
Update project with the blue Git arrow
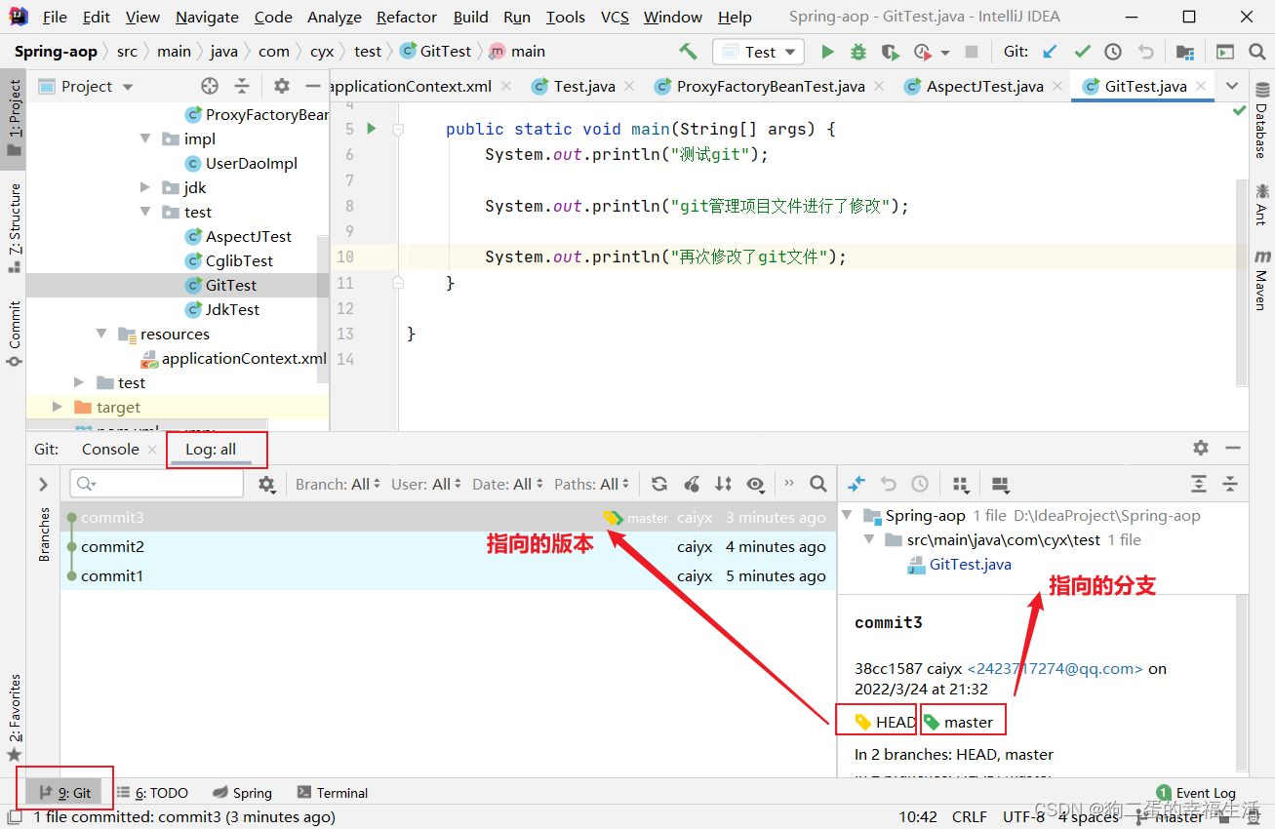1050,52
